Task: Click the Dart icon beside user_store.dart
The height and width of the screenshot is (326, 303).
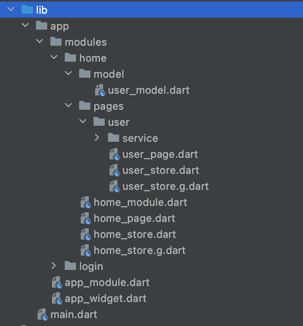Action: tap(114, 170)
